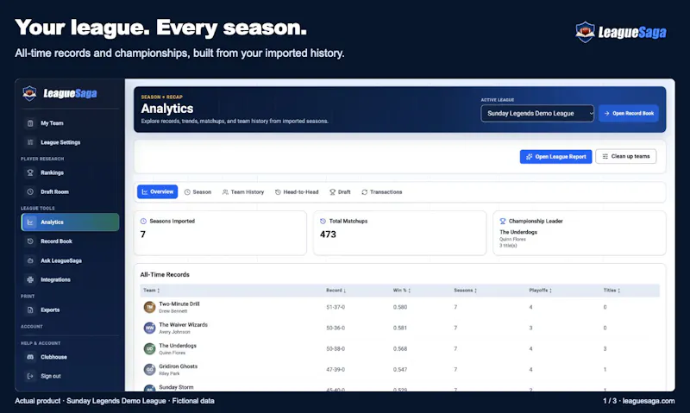Viewport: 690px width, 413px height.
Task: Open the Active League dropdown
Action: (x=537, y=113)
